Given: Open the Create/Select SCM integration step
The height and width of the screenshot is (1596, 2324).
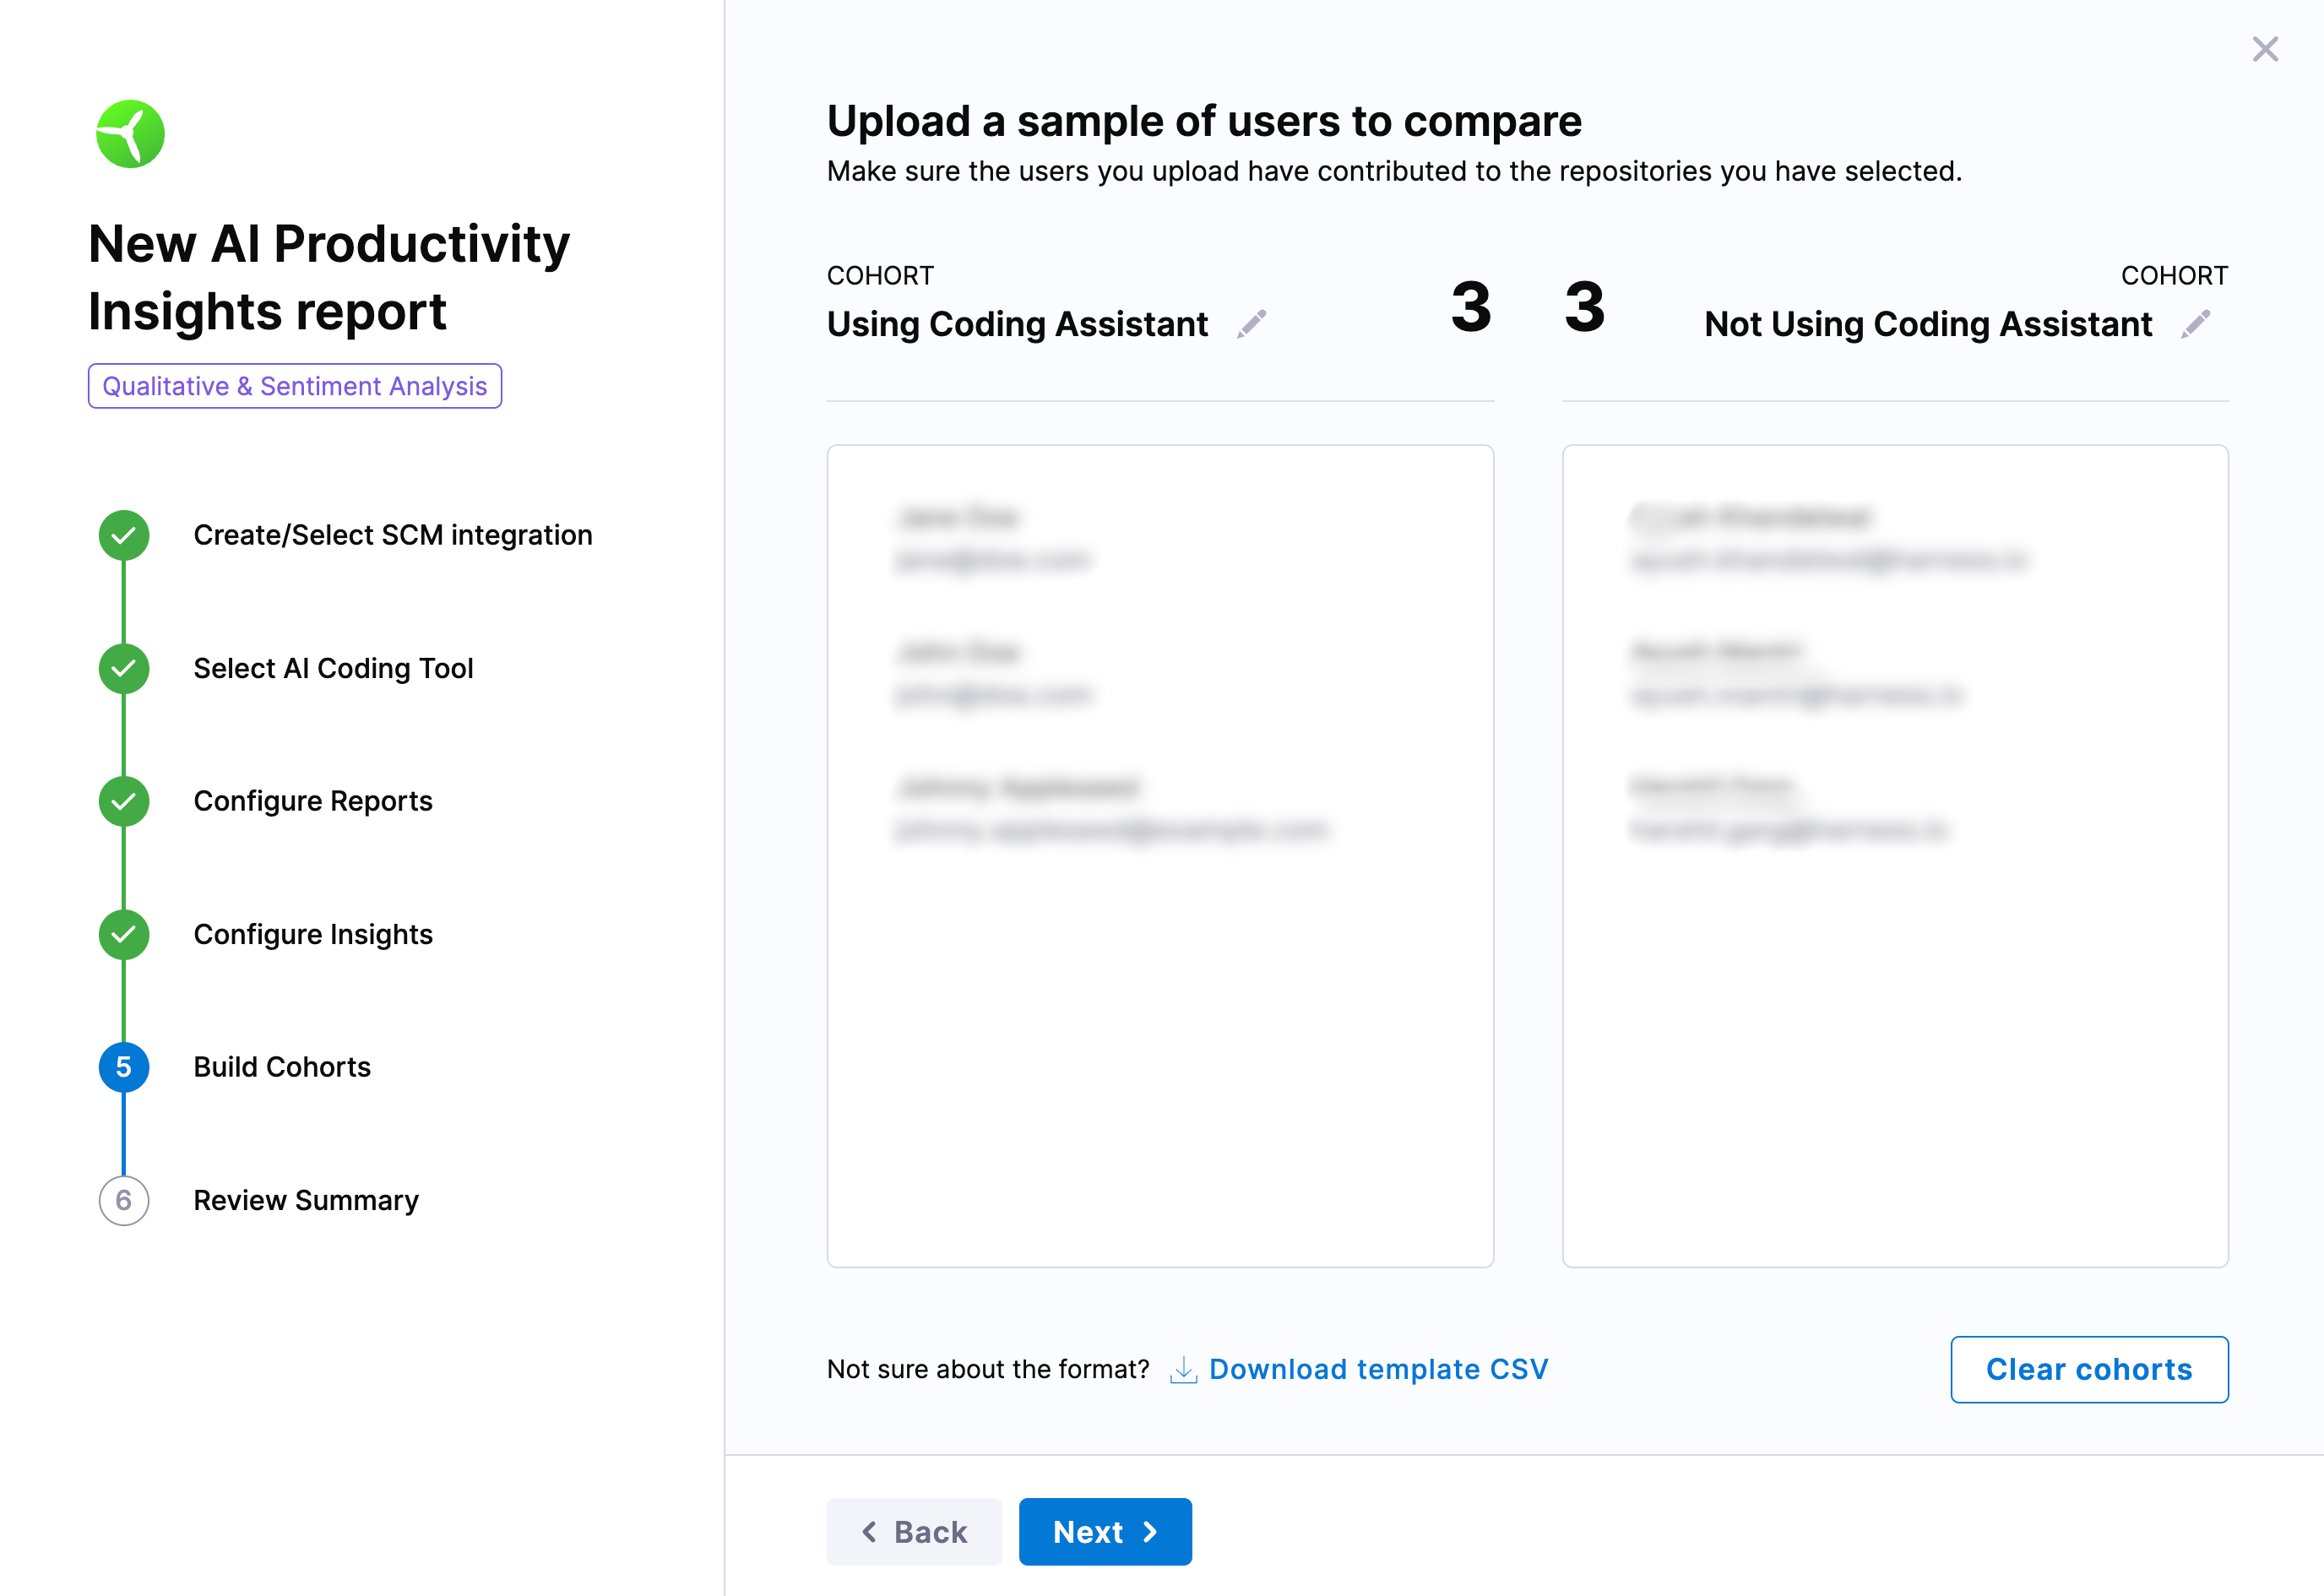Looking at the screenshot, I should [x=393, y=536].
